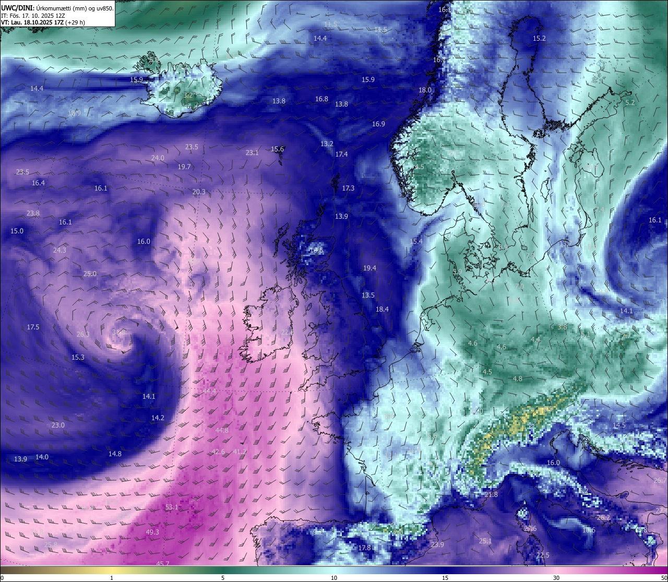Click the color scale legend bar
The height and width of the screenshot is (582, 668).
(x=334, y=569)
